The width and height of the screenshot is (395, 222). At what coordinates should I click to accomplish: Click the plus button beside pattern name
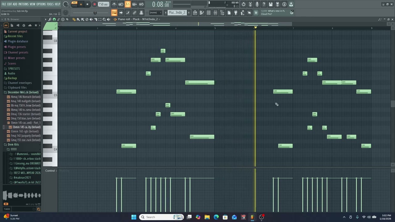[x=189, y=13]
